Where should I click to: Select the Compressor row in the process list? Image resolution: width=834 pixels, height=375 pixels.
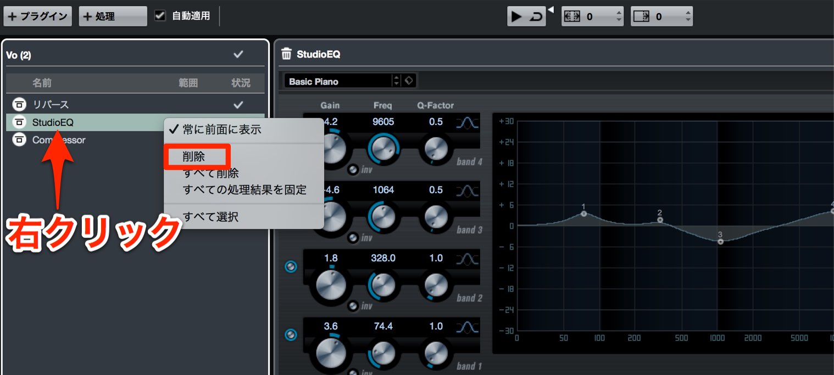click(x=135, y=140)
